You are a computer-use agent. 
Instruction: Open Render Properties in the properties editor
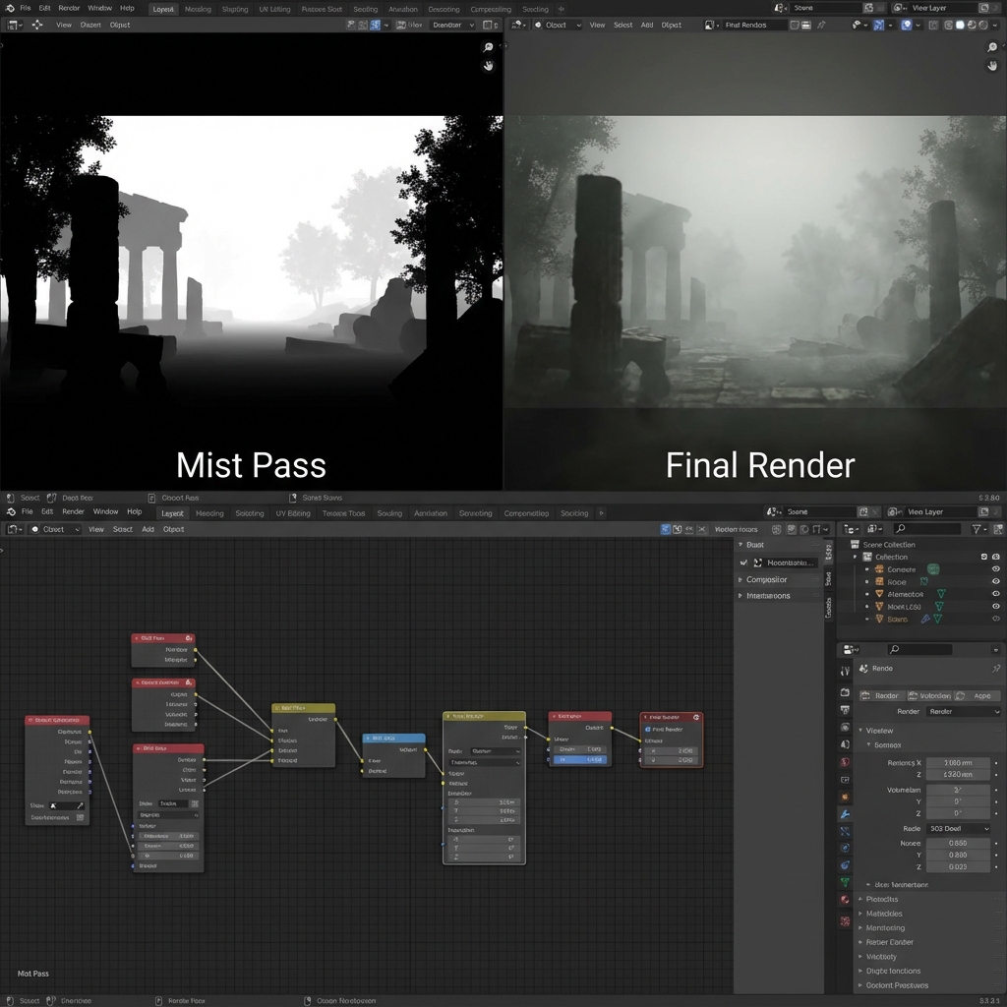(847, 692)
